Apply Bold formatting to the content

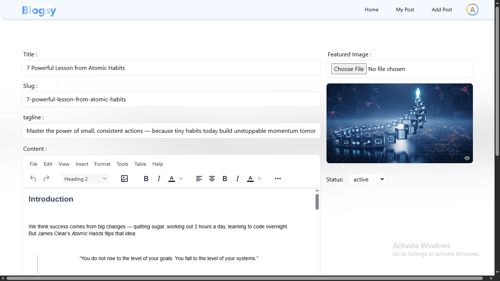[146, 179]
